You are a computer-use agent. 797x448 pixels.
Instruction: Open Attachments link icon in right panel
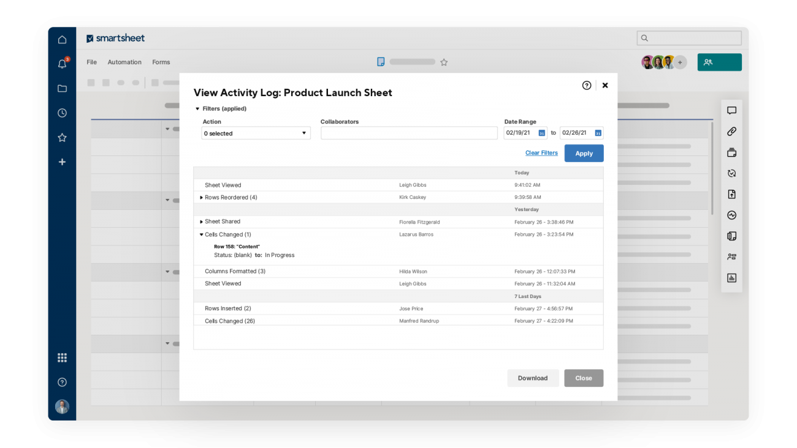pyautogui.click(x=731, y=132)
